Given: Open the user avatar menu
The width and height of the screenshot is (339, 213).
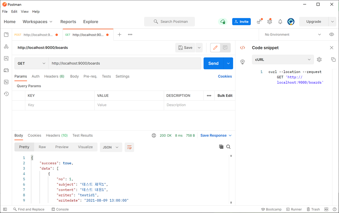Looking at the screenshot, I should click(291, 22).
